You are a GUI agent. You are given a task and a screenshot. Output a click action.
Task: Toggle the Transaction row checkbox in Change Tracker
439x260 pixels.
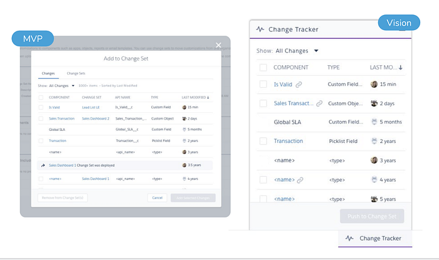click(263, 141)
